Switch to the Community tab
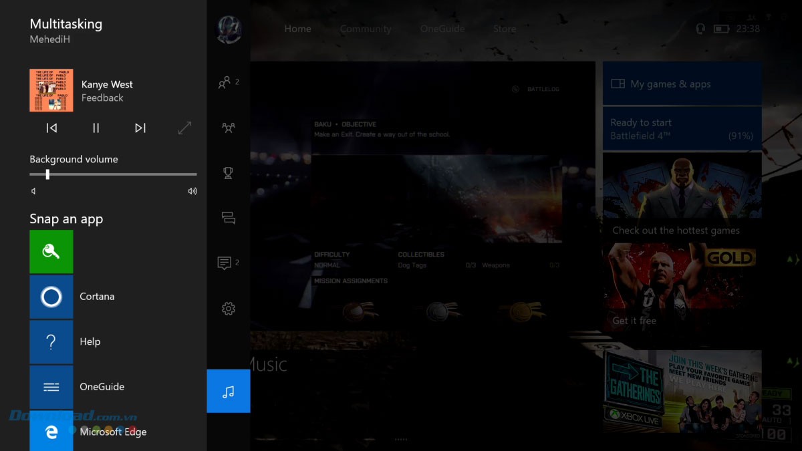 [x=366, y=29]
